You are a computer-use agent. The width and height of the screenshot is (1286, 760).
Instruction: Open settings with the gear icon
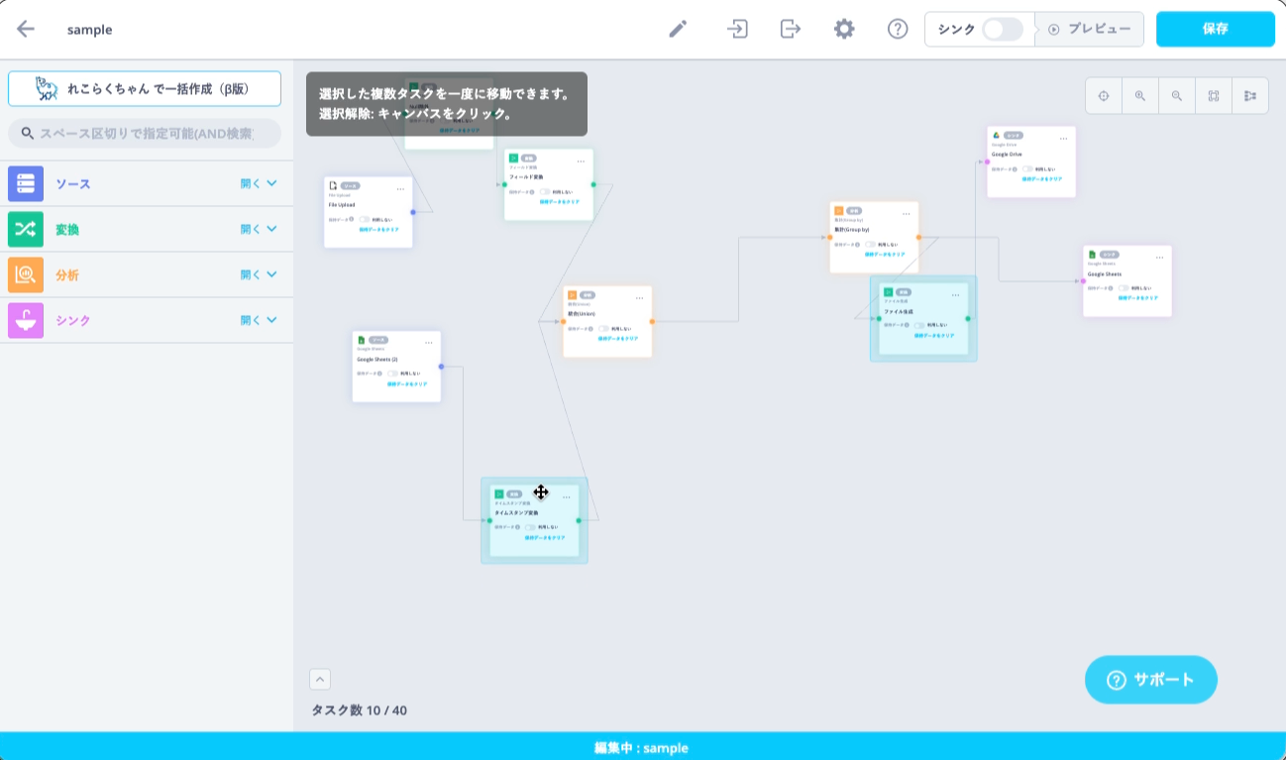tap(844, 29)
